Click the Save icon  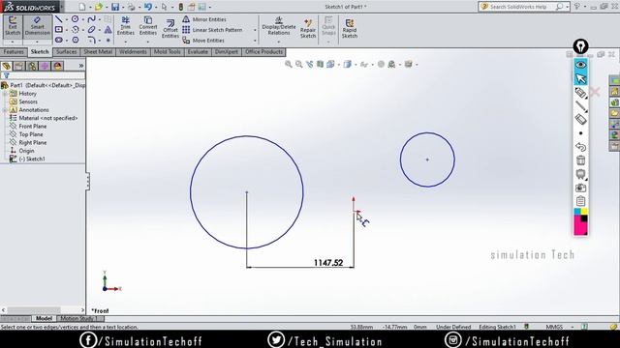pyautogui.click(x=115, y=7)
